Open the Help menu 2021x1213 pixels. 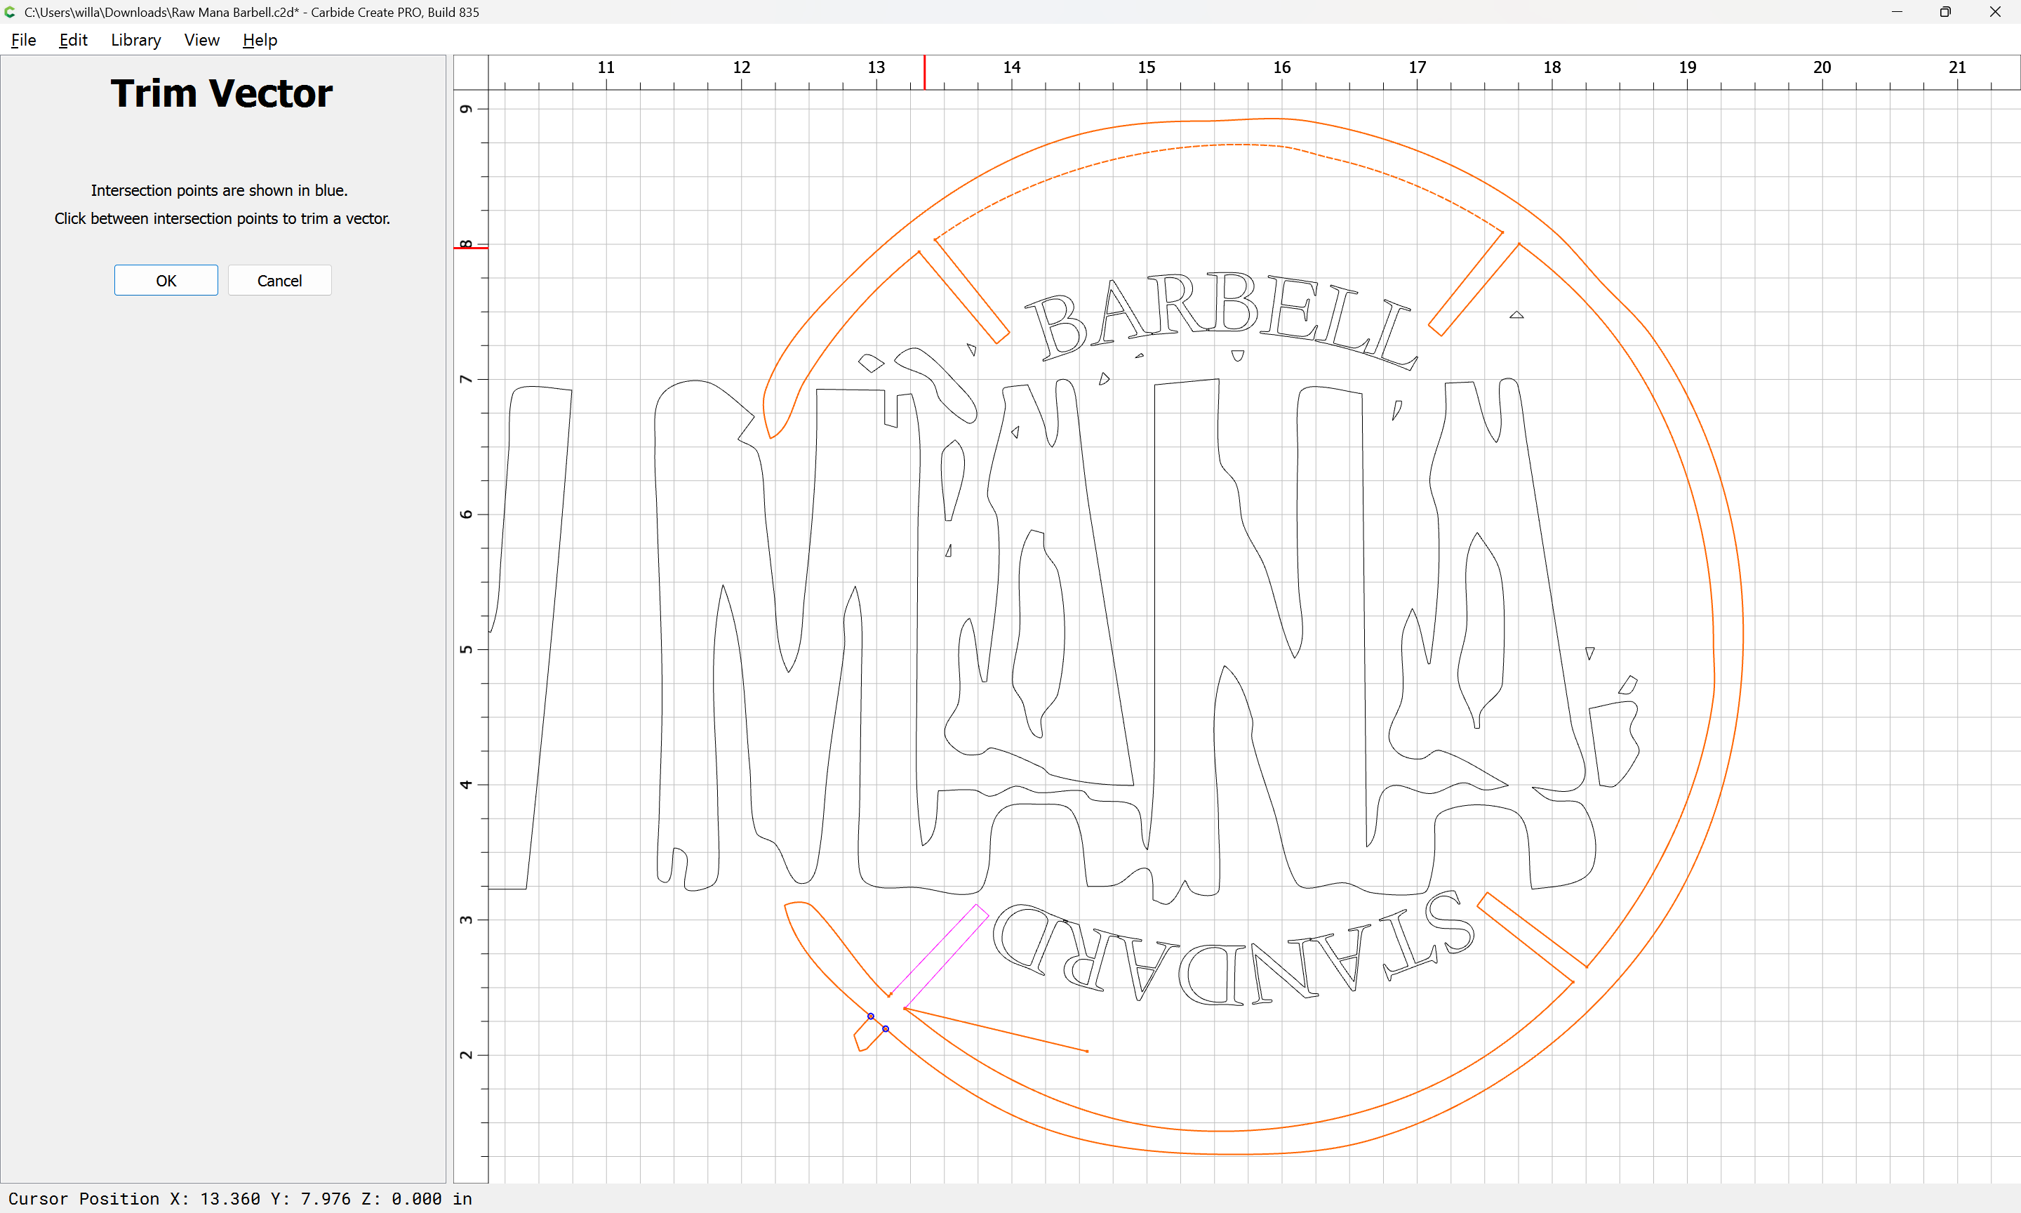[260, 40]
